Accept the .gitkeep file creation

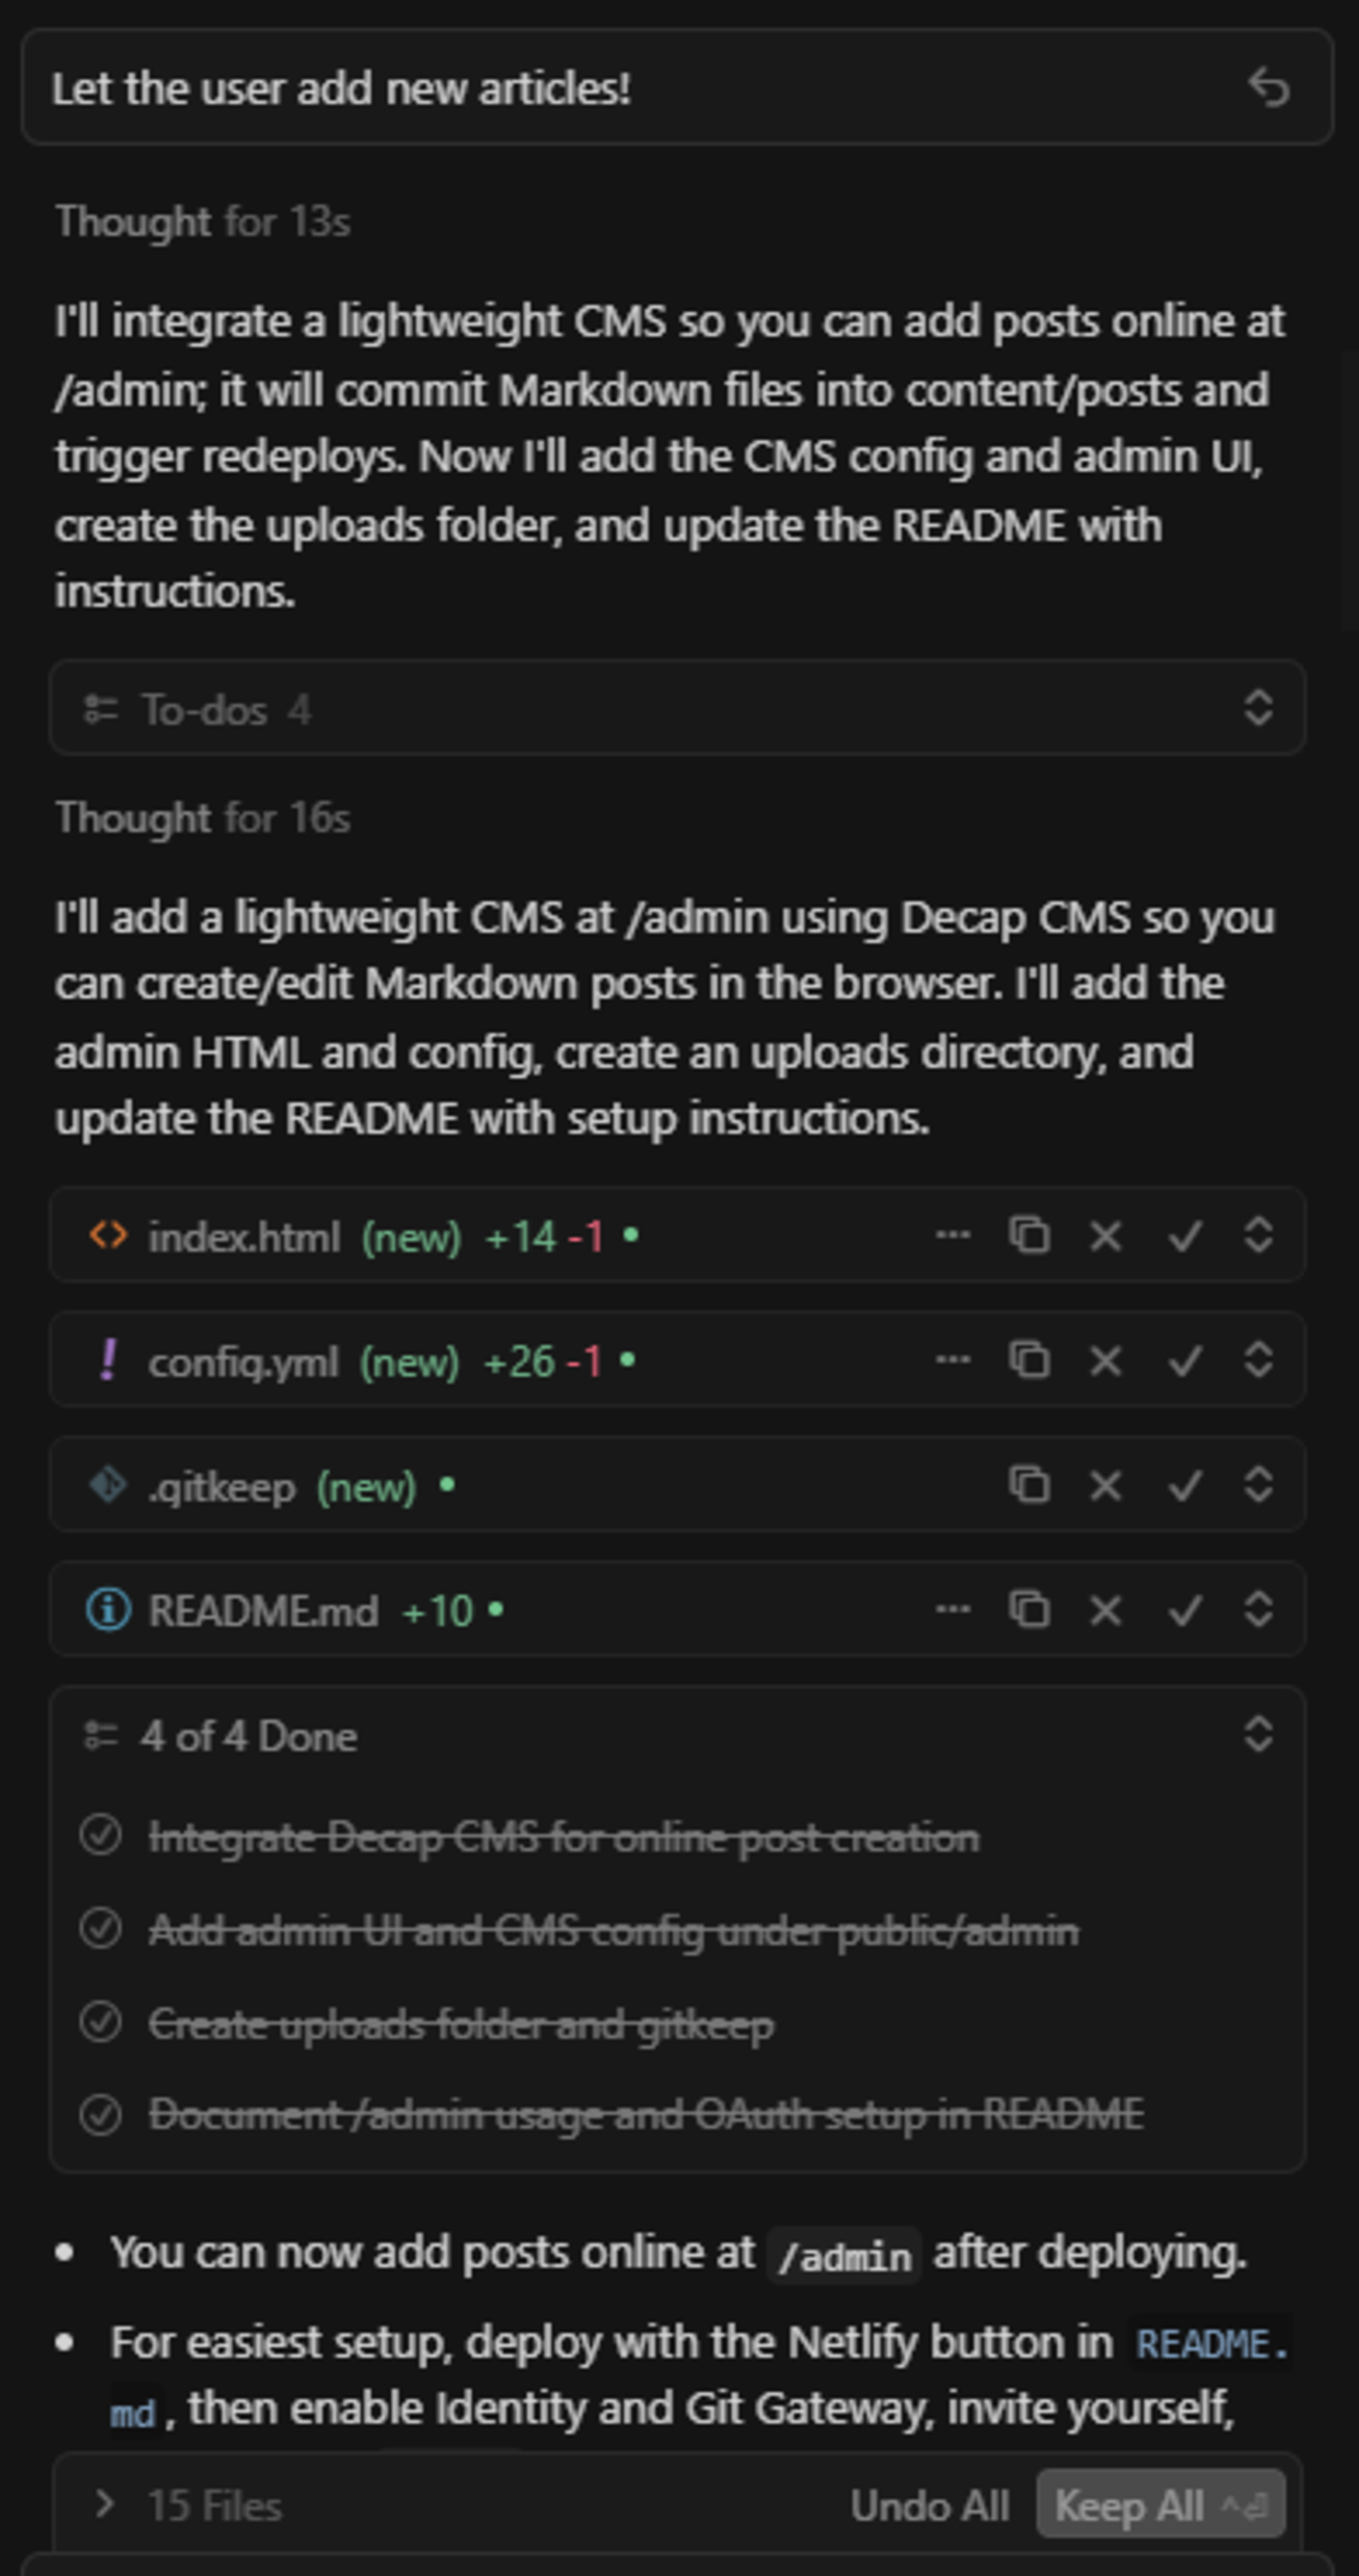pos(1184,1486)
